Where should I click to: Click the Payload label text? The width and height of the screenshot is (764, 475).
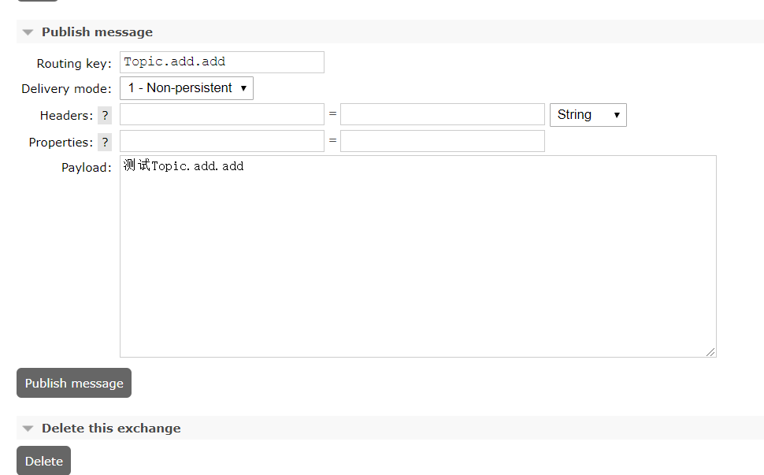[x=87, y=168]
